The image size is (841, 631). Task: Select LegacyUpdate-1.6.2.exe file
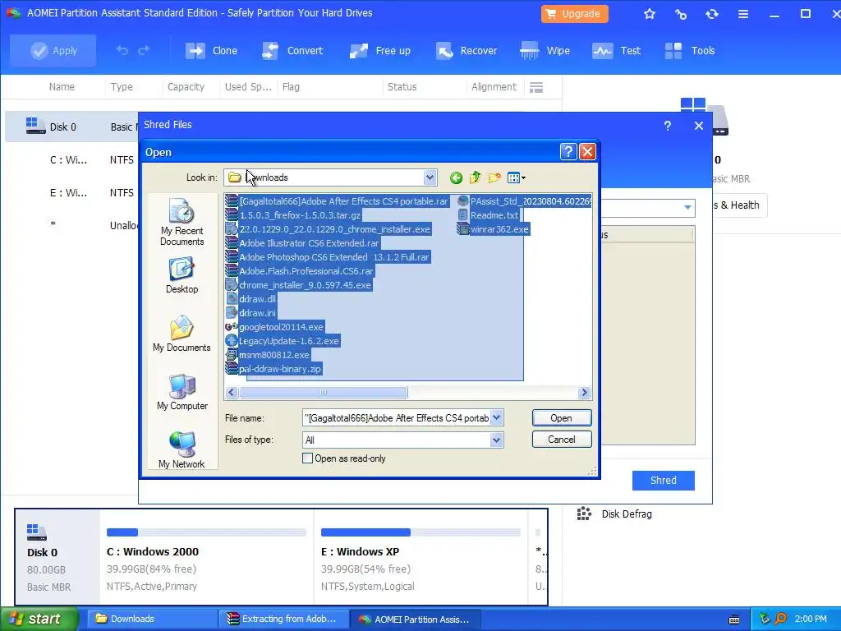pos(283,341)
